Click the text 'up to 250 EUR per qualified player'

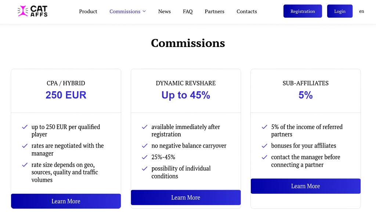66,131
